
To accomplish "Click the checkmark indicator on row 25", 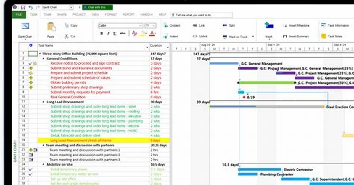I will tap(31, 169).
